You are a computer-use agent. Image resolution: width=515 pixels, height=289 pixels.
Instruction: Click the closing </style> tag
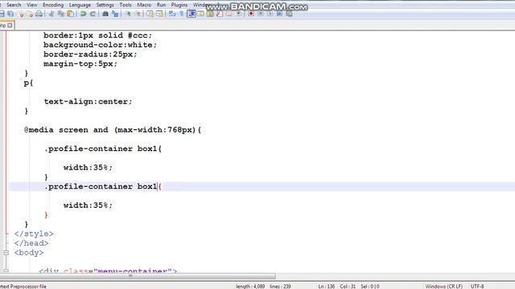pos(34,234)
